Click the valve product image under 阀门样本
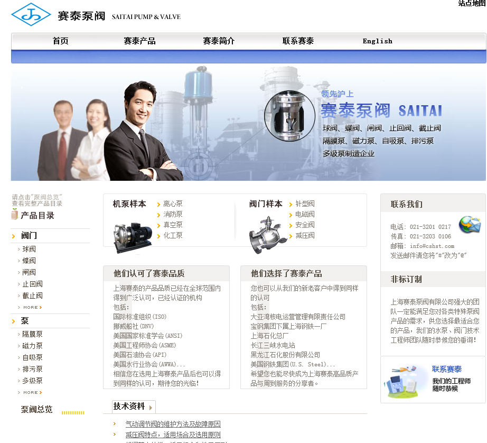 point(268,235)
